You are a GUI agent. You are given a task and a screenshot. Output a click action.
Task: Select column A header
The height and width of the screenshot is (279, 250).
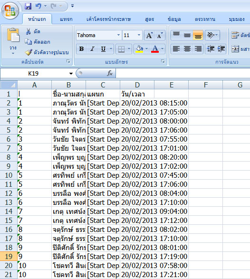coord(35,85)
